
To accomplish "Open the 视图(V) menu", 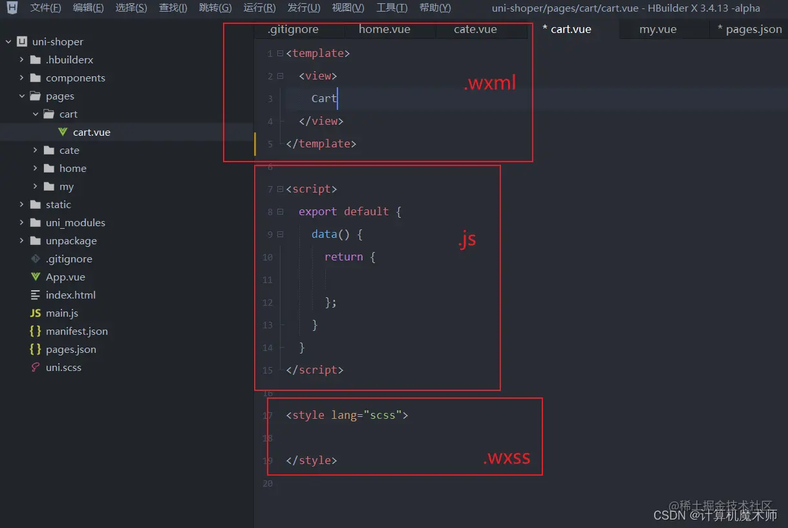I will [348, 8].
